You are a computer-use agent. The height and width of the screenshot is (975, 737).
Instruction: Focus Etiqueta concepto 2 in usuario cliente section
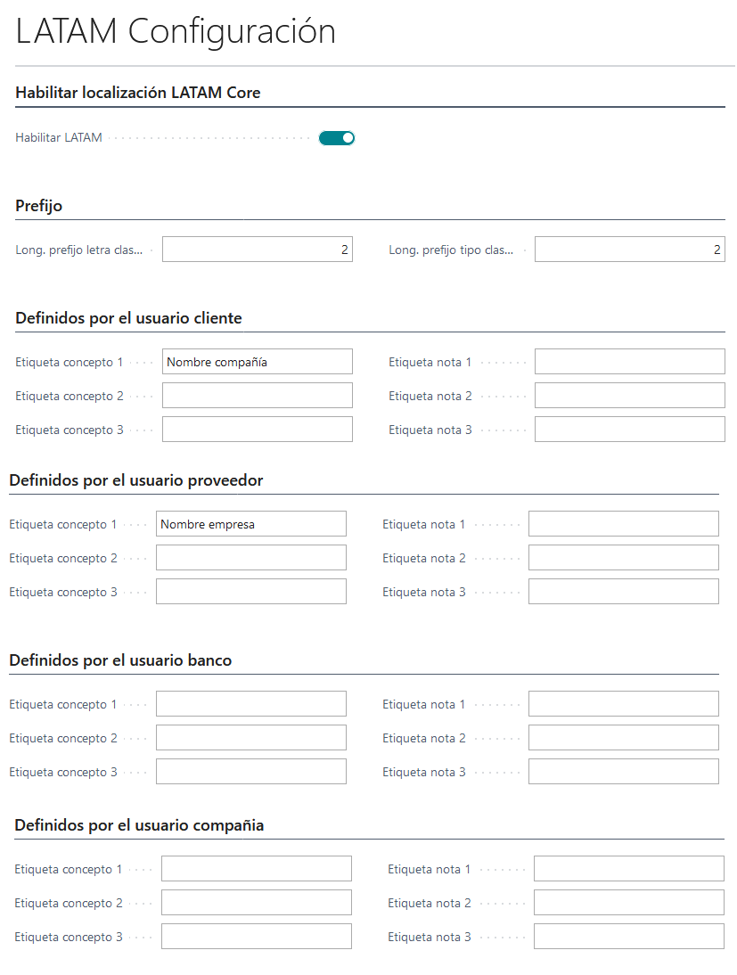tap(257, 396)
